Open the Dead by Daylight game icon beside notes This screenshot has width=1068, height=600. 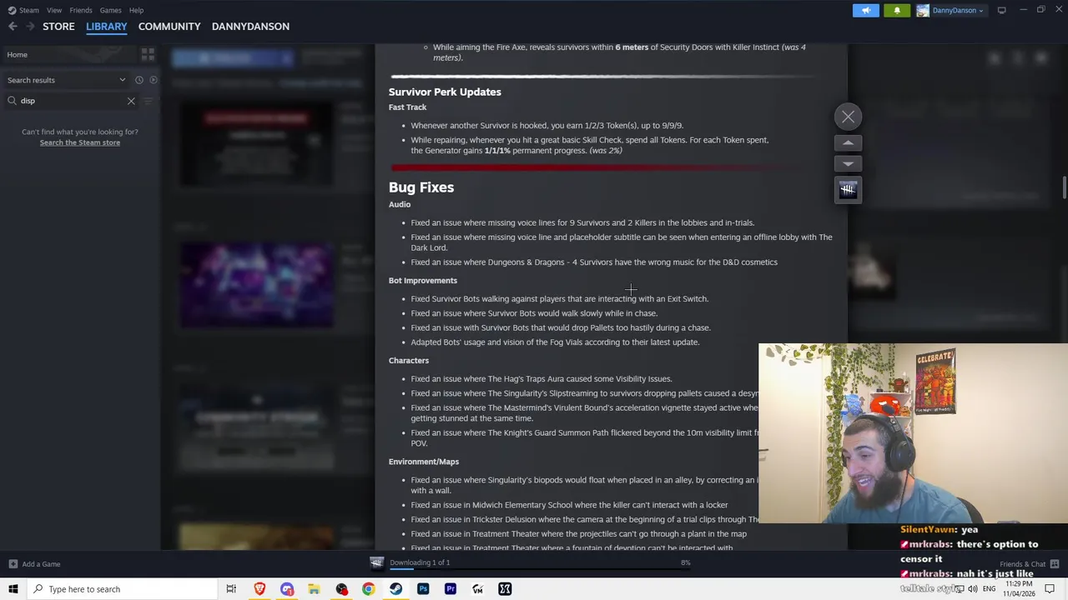tap(848, 190)
